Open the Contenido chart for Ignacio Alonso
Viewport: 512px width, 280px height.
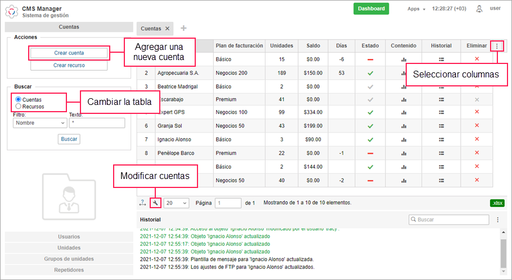(403, 140)
